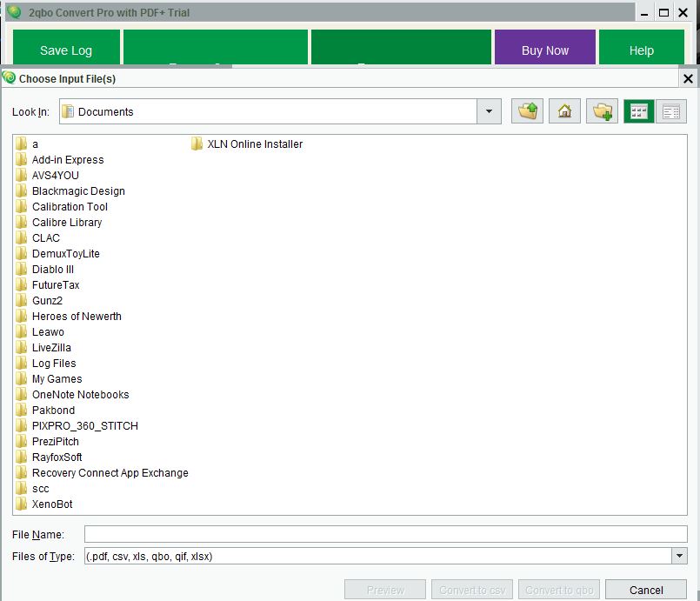Select the XenoBot folder
Screen dimensions: 700x601
[43, 504]
